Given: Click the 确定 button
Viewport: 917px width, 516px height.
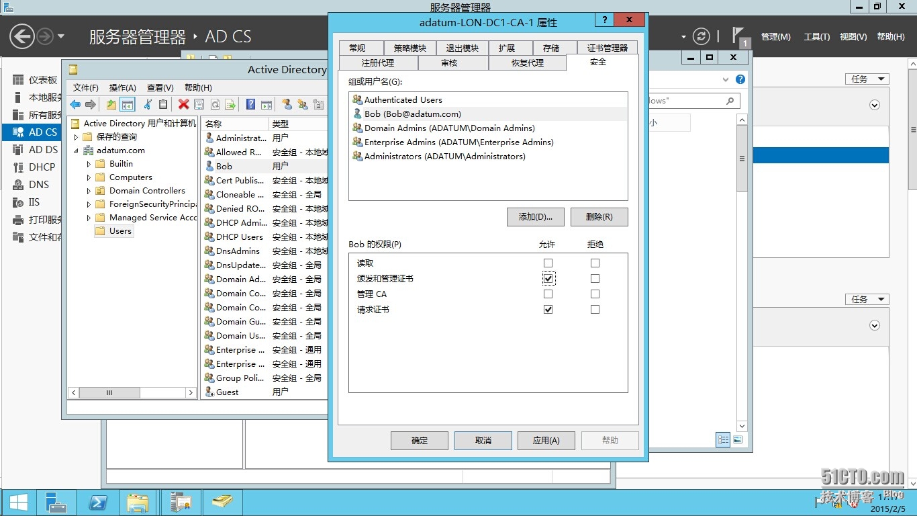Looking at the screenshot, I should pos(420,441).
